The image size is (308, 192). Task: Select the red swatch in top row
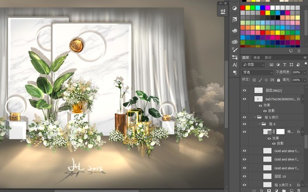[x=243, y=8]
